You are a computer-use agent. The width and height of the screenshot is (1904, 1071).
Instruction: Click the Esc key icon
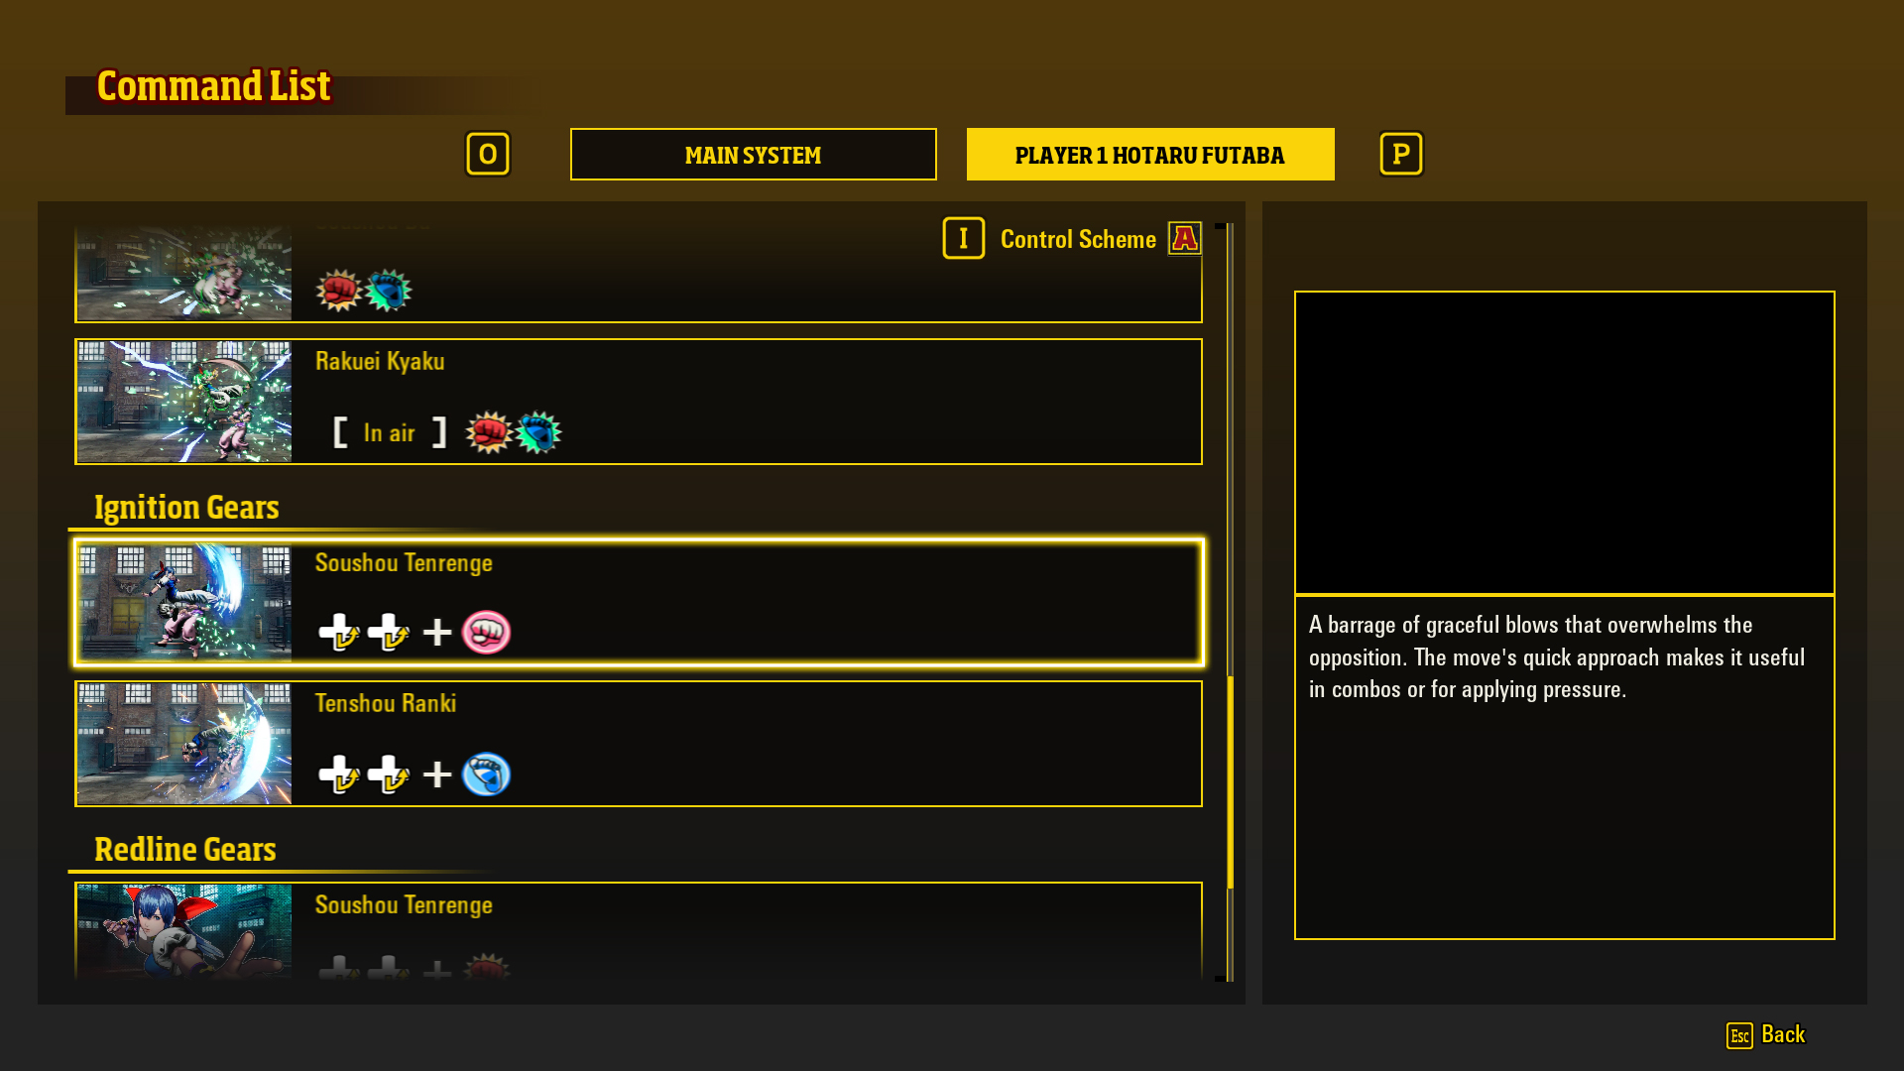[x=1739, y=1035]
